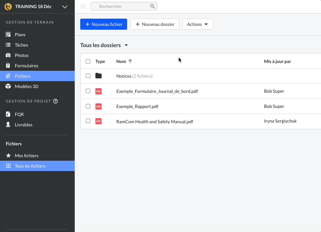
Task: Select Tous les fichiers
Action: click(37, 166)
